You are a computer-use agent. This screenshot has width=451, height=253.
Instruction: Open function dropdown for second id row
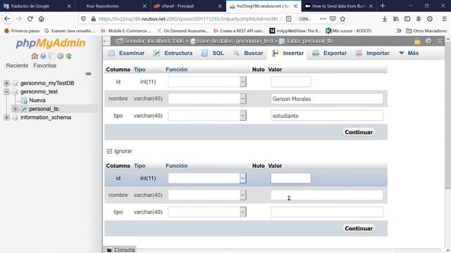(207, 178)
